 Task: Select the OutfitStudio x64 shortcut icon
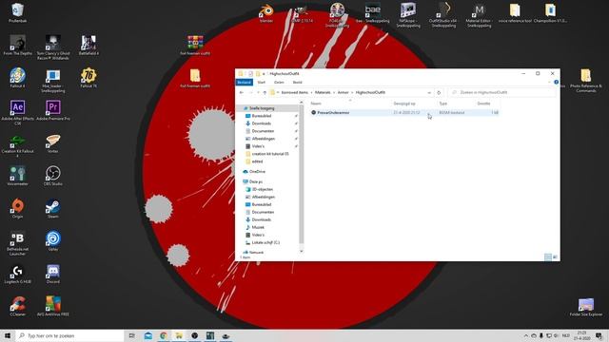tap(443, 15)
